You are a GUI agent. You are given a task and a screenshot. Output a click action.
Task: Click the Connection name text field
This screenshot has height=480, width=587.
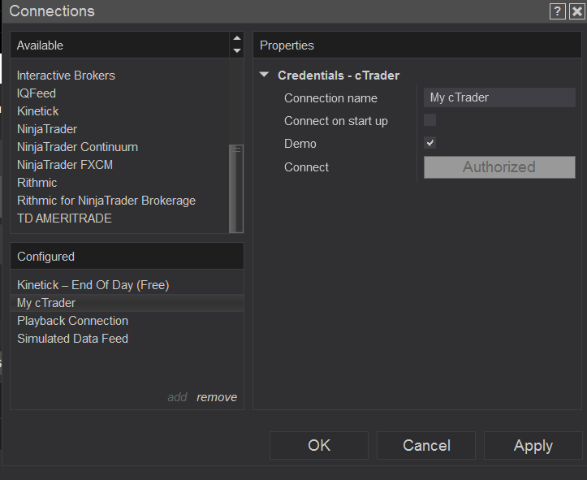(499, 97)
